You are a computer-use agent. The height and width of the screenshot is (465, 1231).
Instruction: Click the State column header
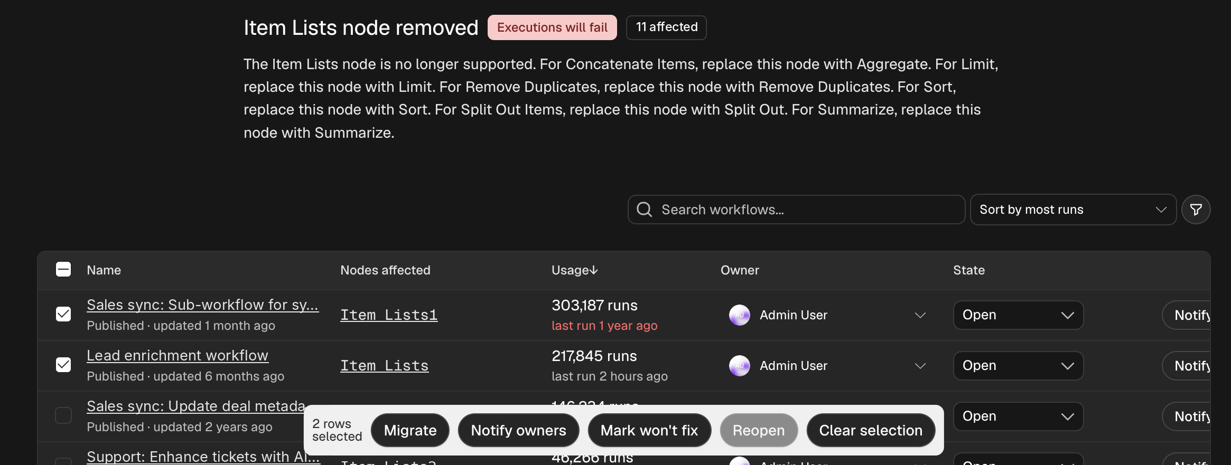point(969,270)
